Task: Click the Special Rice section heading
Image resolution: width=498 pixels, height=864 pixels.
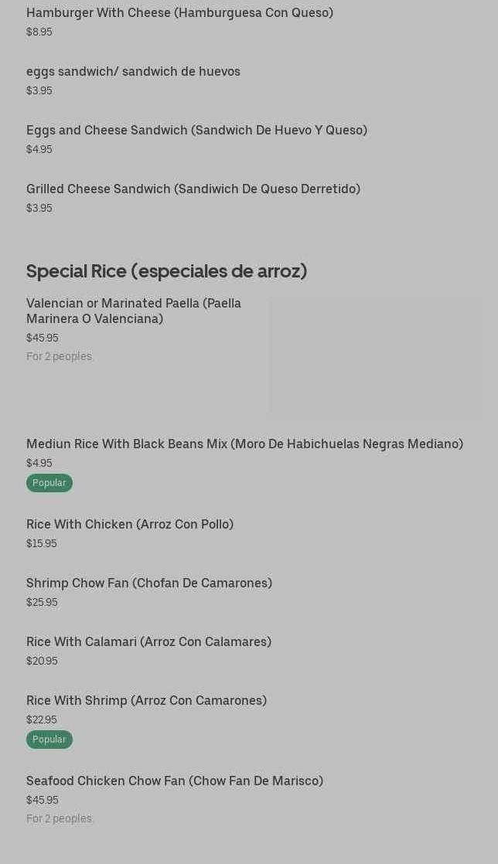Action: tap(166, 271)
